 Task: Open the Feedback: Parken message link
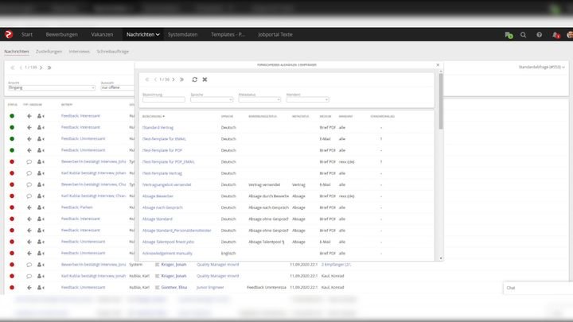click(76, 208)
